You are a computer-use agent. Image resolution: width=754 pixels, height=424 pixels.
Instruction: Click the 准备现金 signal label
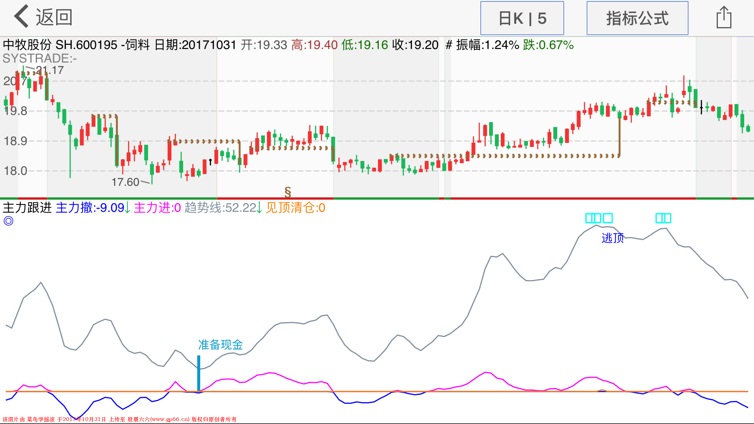pos(220,344)
